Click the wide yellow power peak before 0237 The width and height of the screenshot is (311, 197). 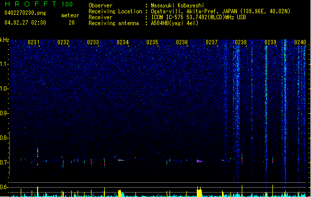click(199, 192)
